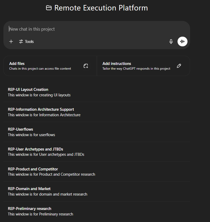This screenshot has height=222, width=210.
Task: Open the Add files card
Action: (50, 66)
